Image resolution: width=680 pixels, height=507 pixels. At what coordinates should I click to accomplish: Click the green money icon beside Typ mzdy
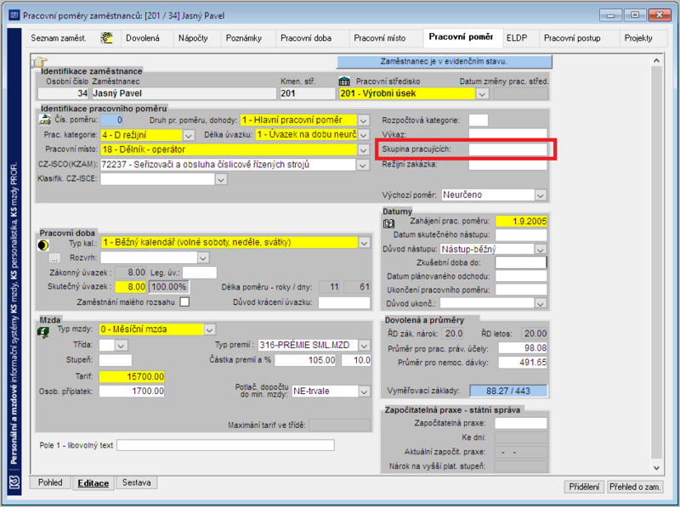pyautogui.click(x=43, y=332)
